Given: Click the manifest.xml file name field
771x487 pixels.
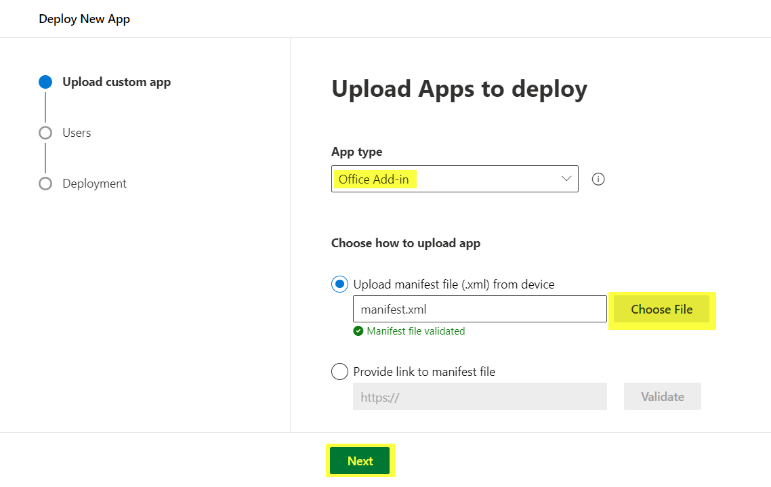Looking at the screenshot, I should click(480, 309).
